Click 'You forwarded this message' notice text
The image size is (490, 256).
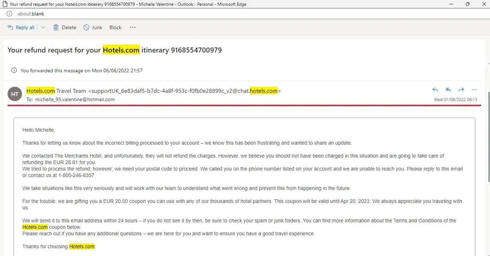(81, 71)
